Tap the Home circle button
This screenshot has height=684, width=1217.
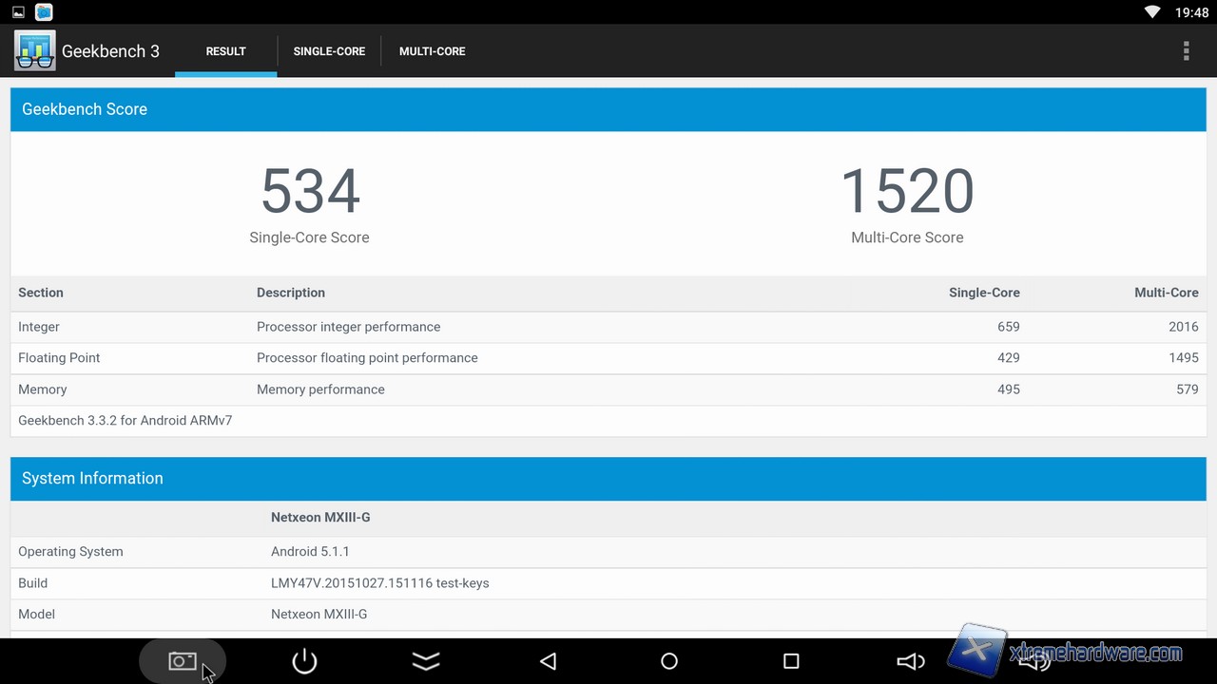click(669, 661)
